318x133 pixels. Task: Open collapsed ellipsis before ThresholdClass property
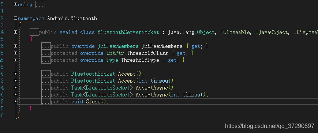[46, 53]
